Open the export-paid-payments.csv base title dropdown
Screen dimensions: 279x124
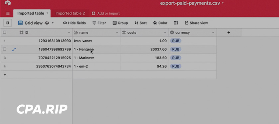point(223,3)
